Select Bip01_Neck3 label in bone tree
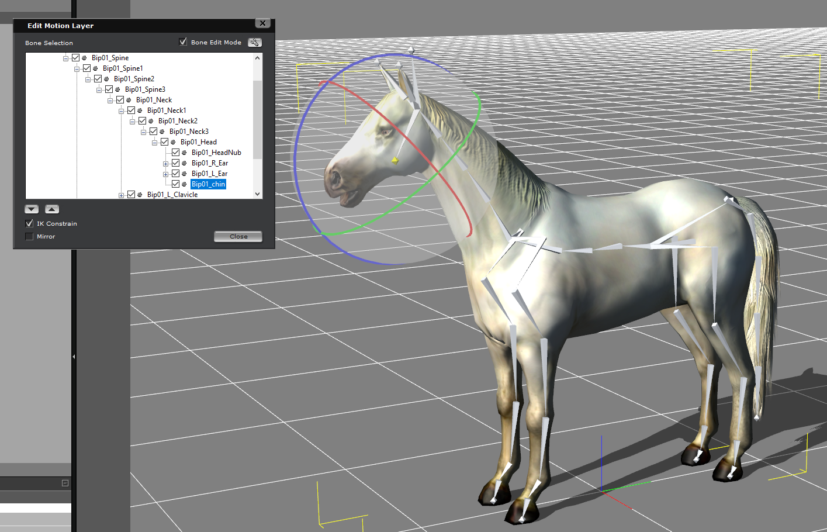The height and width of the screenshot is (532, 827). pos(189,132)
